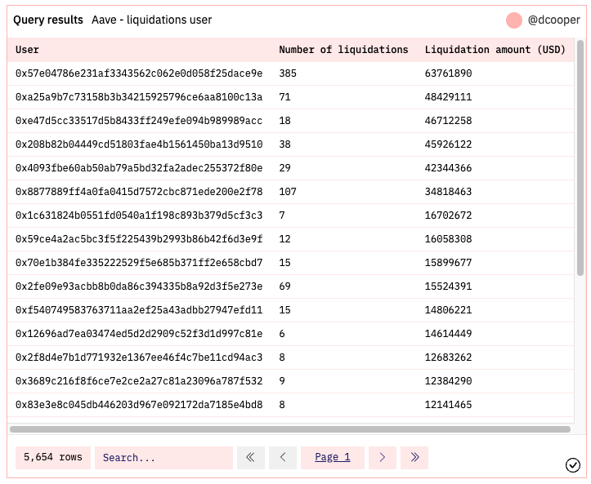Click the horizontal scrollbar at table bottom

[x=290, y=429]
